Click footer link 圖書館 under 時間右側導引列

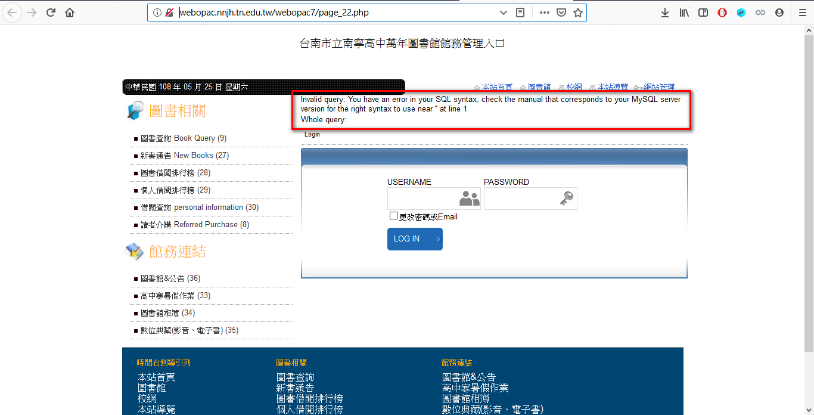pos(151,388)
